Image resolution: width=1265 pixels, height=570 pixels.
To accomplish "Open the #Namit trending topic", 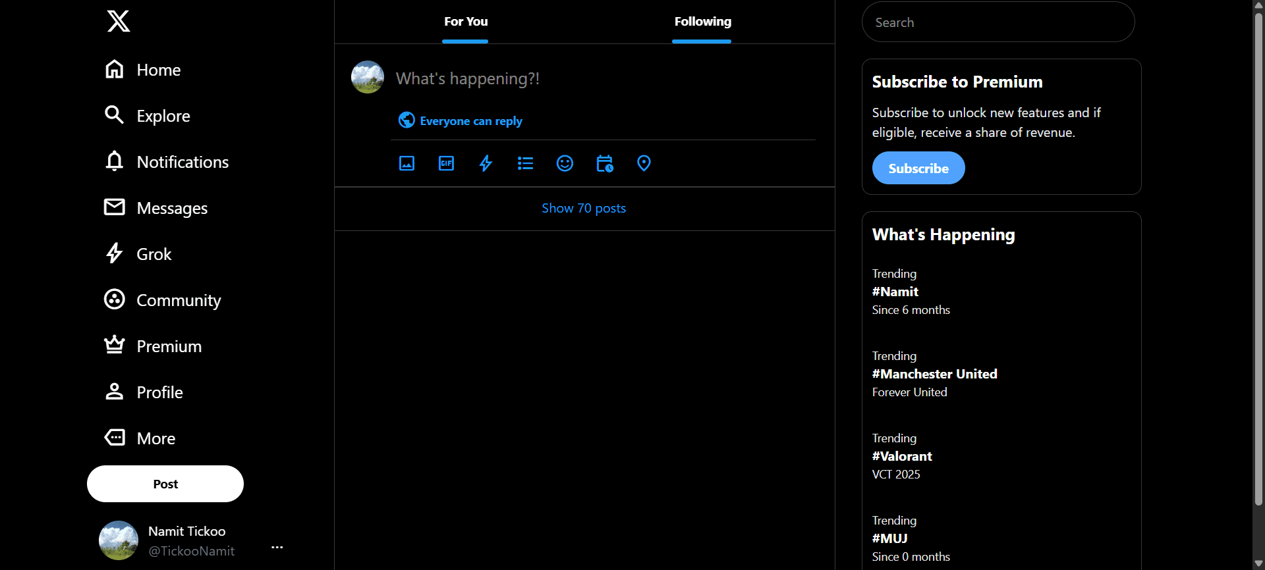I will click(x=895, y=292).
